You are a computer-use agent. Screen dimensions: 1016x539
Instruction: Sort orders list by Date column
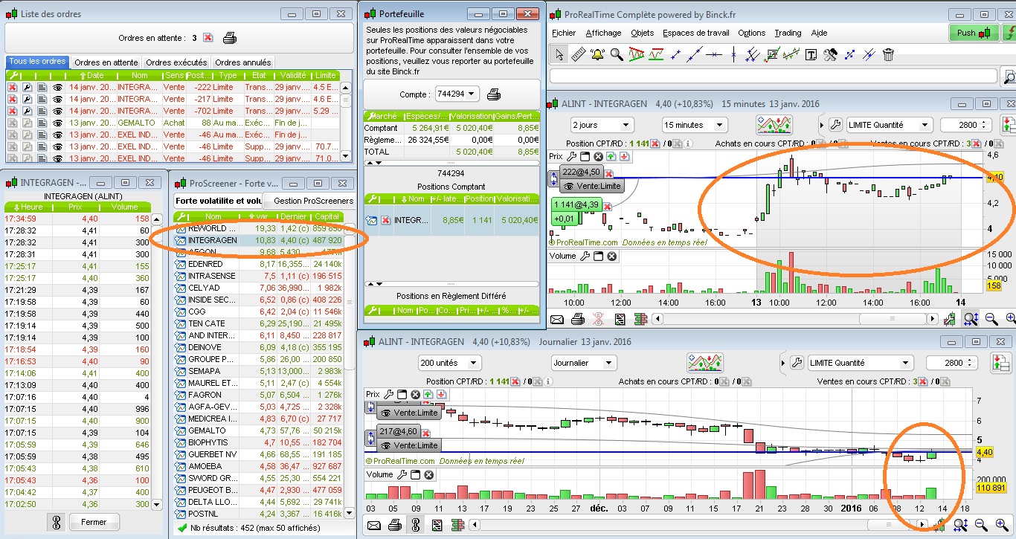pos(92,75)
